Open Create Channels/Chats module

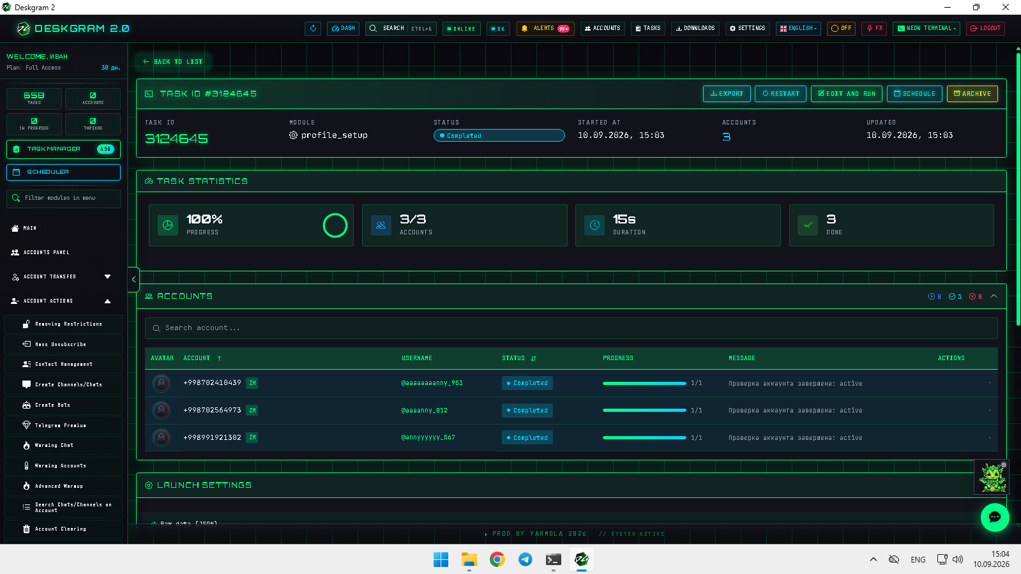(x=63, y=384)
